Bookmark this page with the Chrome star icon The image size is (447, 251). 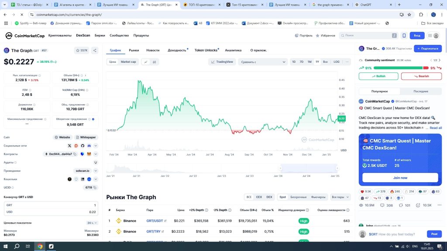[409, 14]
